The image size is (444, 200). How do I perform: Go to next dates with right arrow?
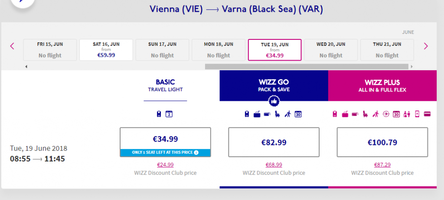426,46
